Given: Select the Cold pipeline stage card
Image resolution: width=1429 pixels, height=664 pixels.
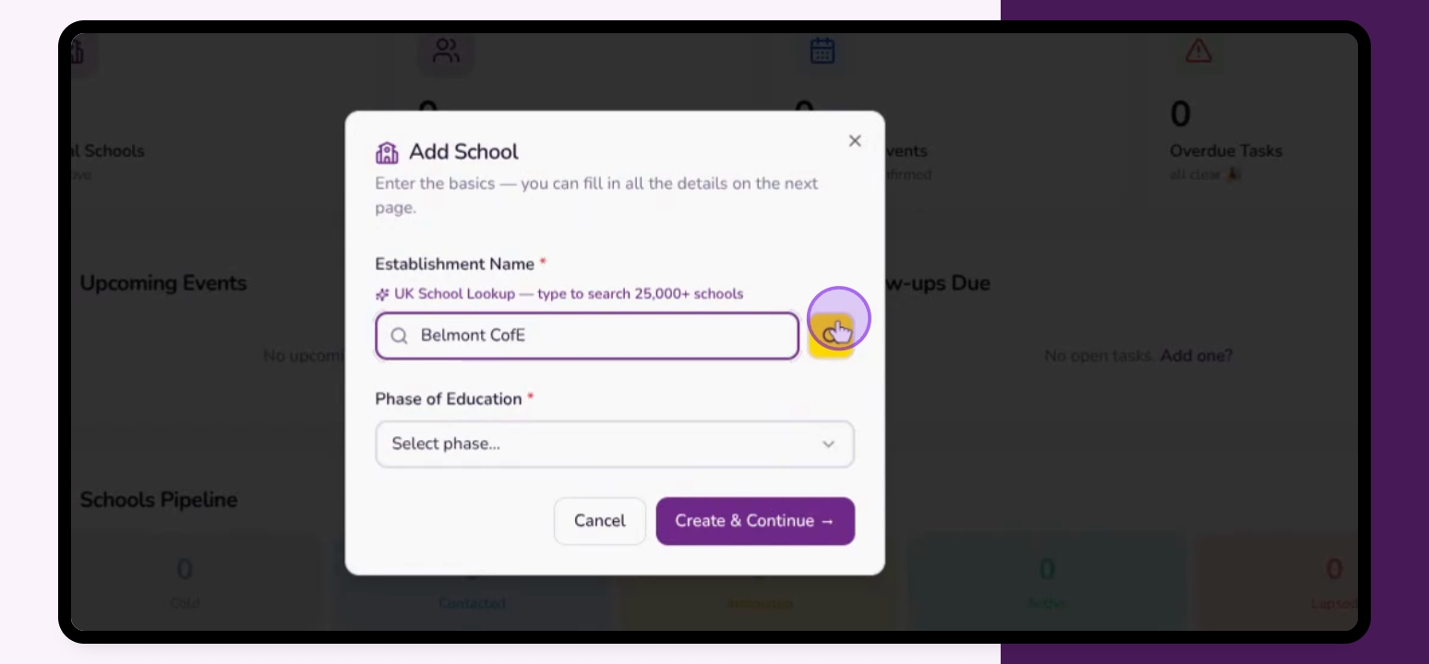Looking at the screenshot, I should click(x=196, y=583).
